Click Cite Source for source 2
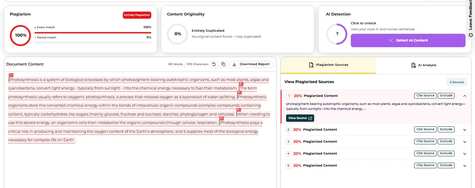The width and height of the screenshot is (475, 188). coord(425,130)
